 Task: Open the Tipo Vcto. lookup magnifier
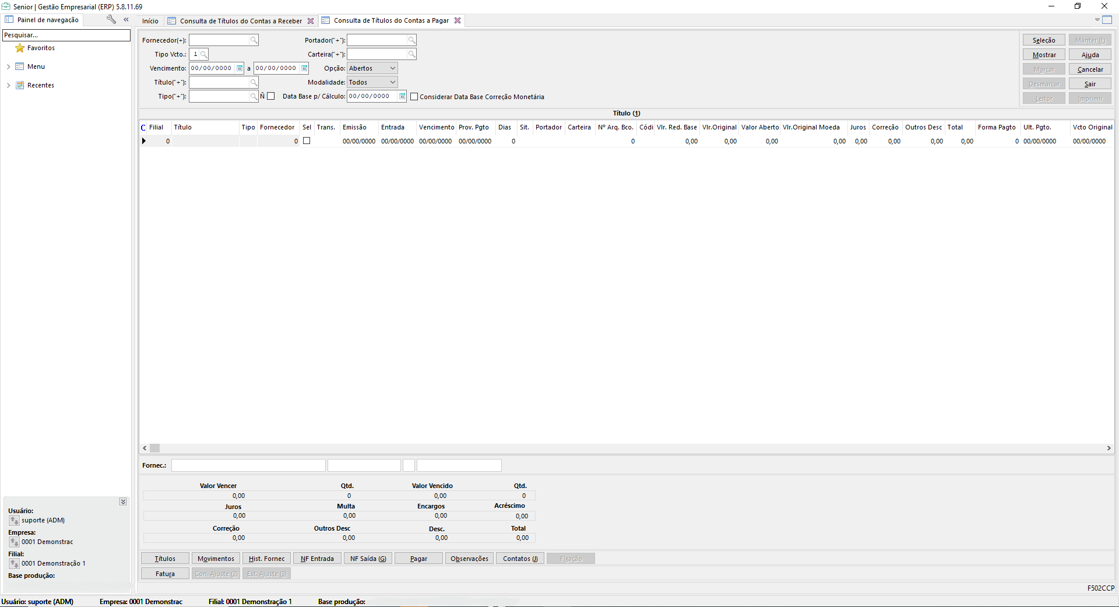coord(203,54)
